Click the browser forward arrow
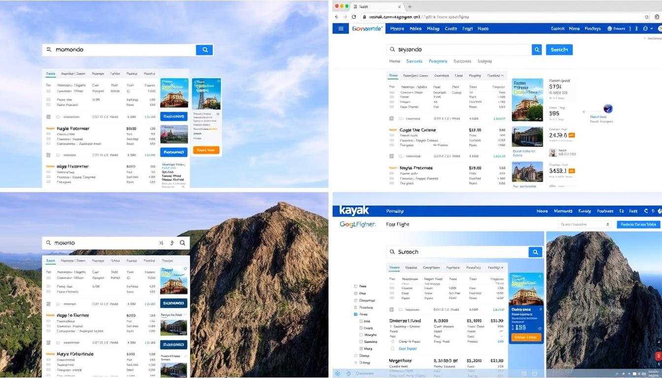Viewport: 662px width, 378px height. [345, 16]
